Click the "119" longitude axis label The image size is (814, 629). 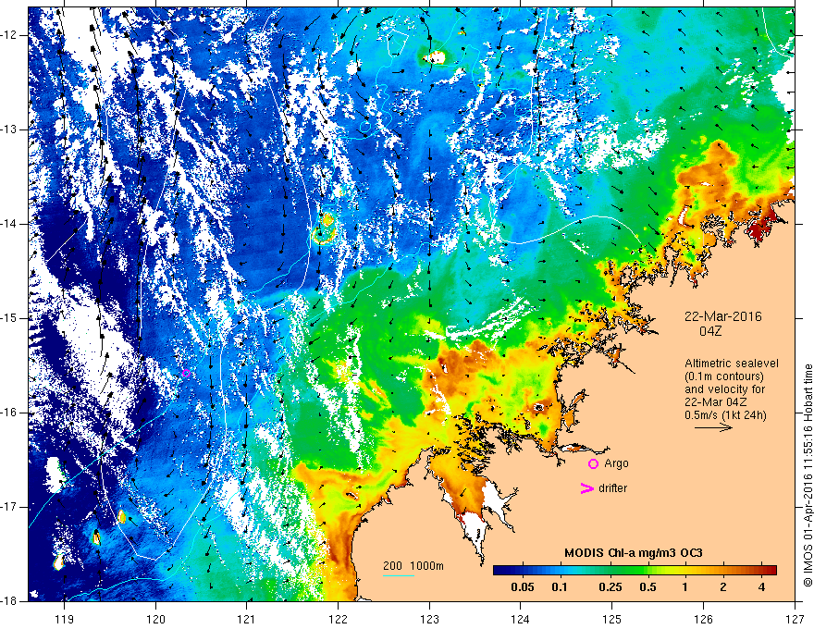tap(65, 619)
